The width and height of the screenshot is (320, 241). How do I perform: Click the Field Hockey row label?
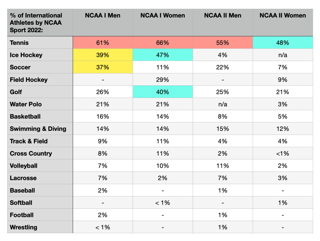(x=29, y=80)
